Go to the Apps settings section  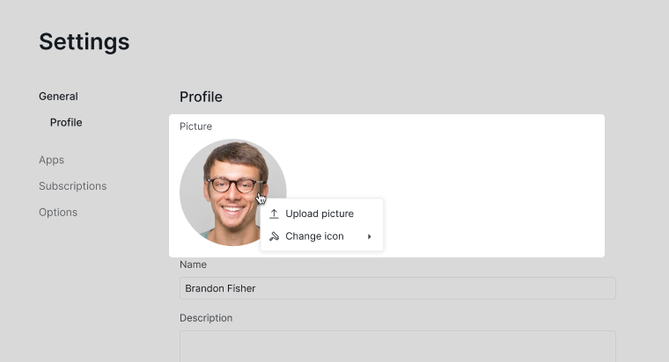coord(52,160)
